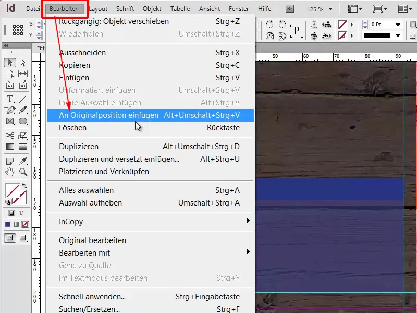Select the Scissors tool
Image resolution: width=417 pixels, height=313 pixels.
[10, 136]
